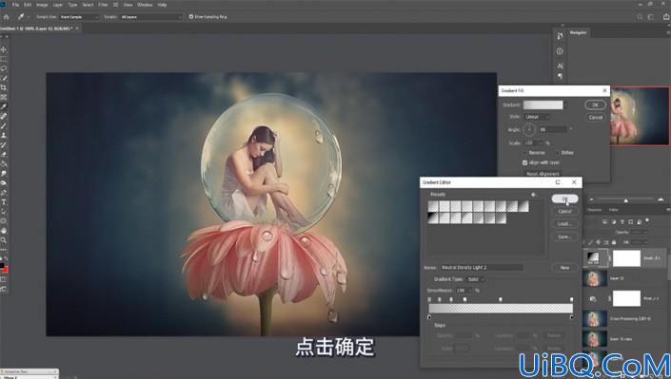Select the Frame tool

[x=4, y=97]
